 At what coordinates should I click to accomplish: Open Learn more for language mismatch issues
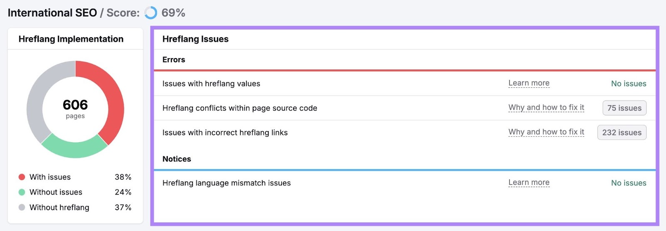point(529,182)
